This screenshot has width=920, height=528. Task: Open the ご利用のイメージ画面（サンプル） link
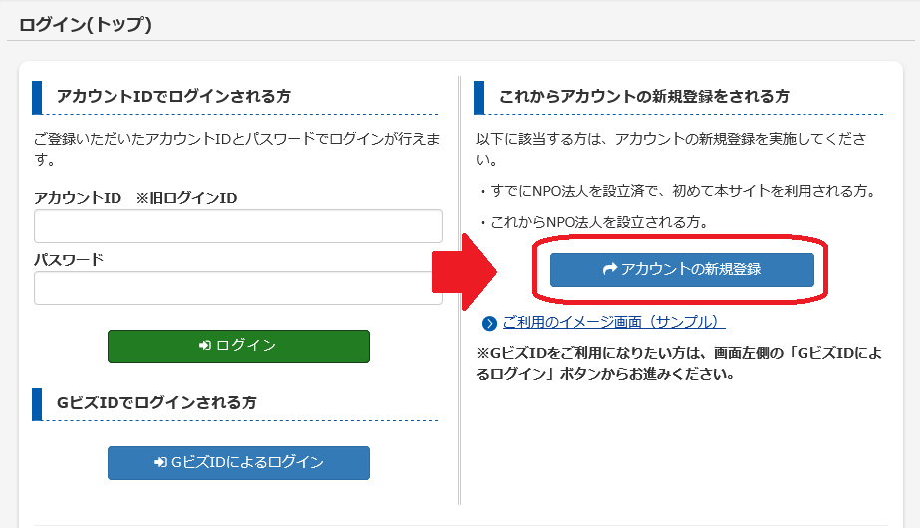[x=613, y=323]
